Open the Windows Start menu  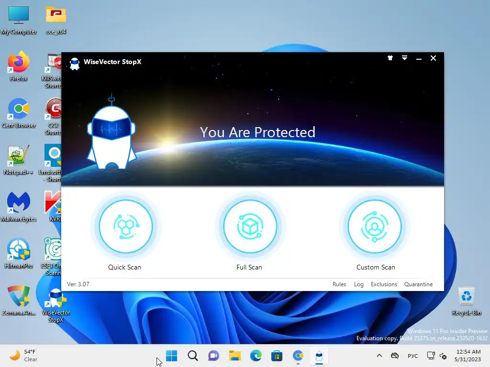pos(172,356)
